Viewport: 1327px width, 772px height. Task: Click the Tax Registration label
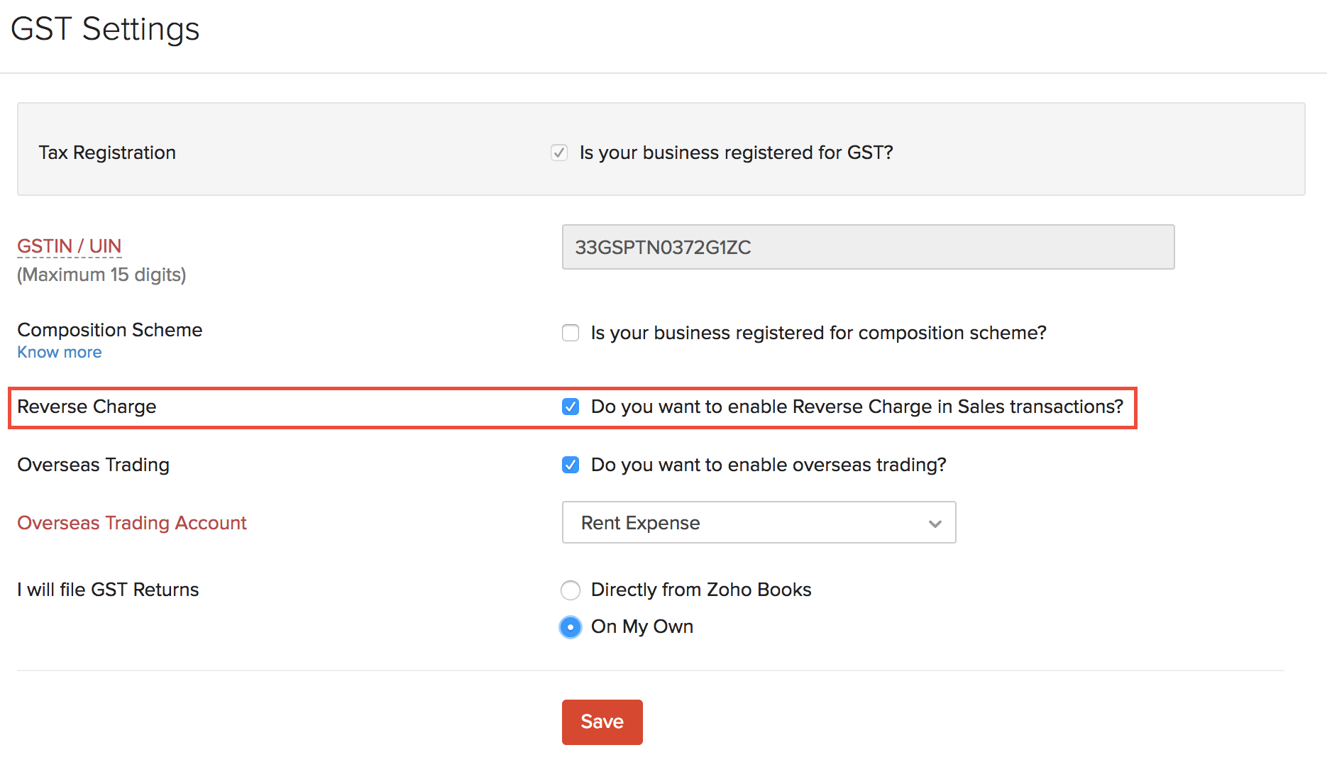click(107, 152)
